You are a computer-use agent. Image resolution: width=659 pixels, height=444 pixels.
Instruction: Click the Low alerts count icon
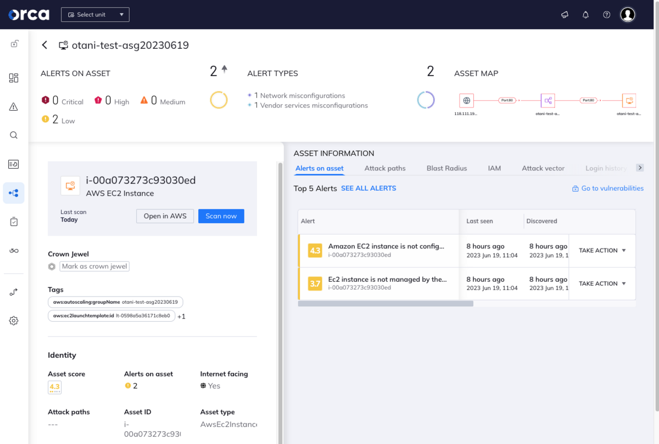[46, 119]
